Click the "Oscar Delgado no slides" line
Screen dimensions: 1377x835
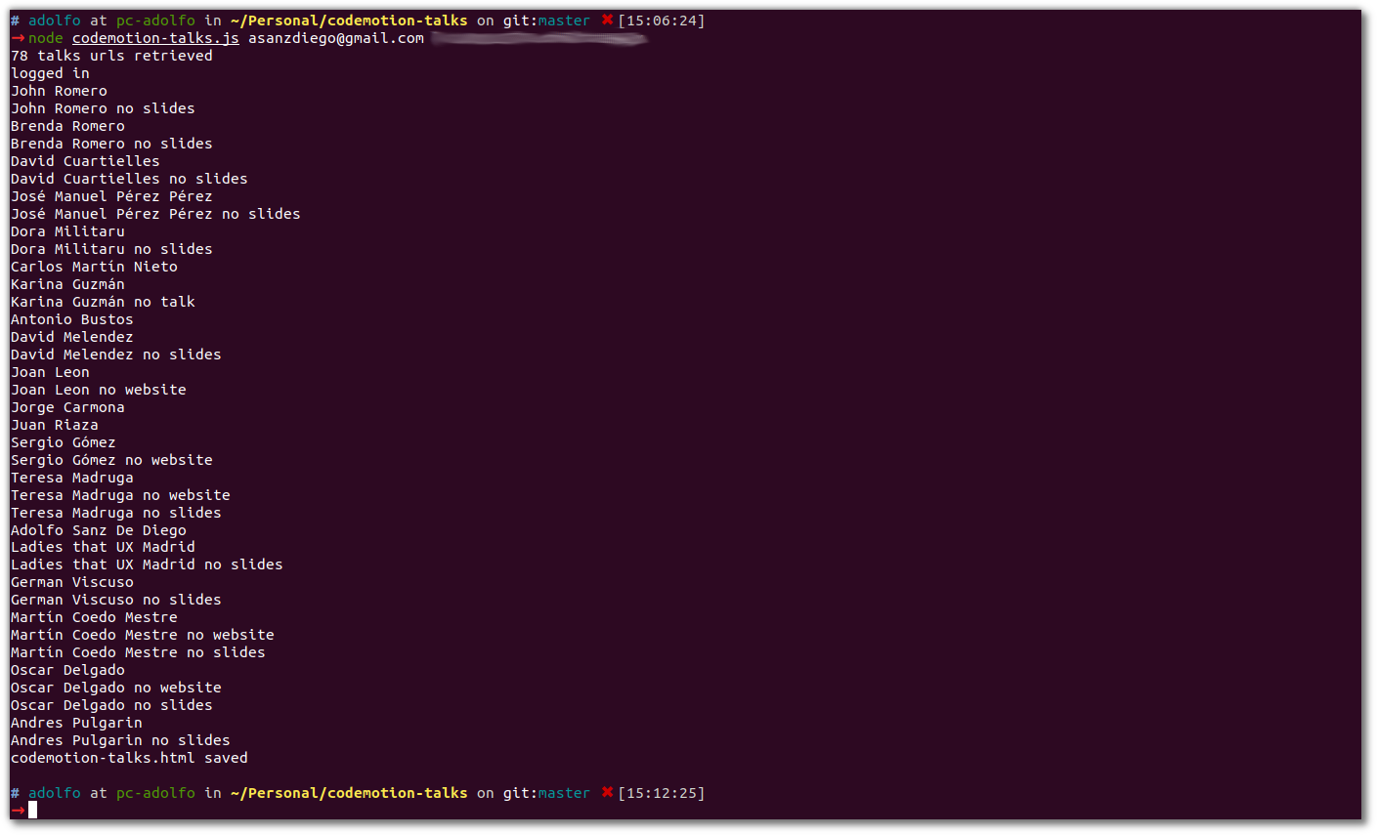click(x=111, y=705)
